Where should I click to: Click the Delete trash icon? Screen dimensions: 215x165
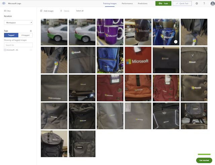[61, 11]
